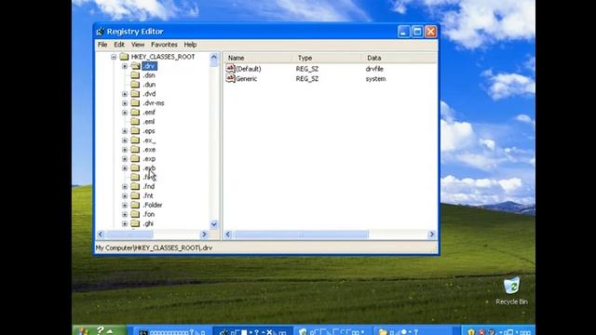The width and height of the screenshot is (596, 335).
Task: Expand the .dvd key node
Action: pyautogui.click(x=125, y=93)
